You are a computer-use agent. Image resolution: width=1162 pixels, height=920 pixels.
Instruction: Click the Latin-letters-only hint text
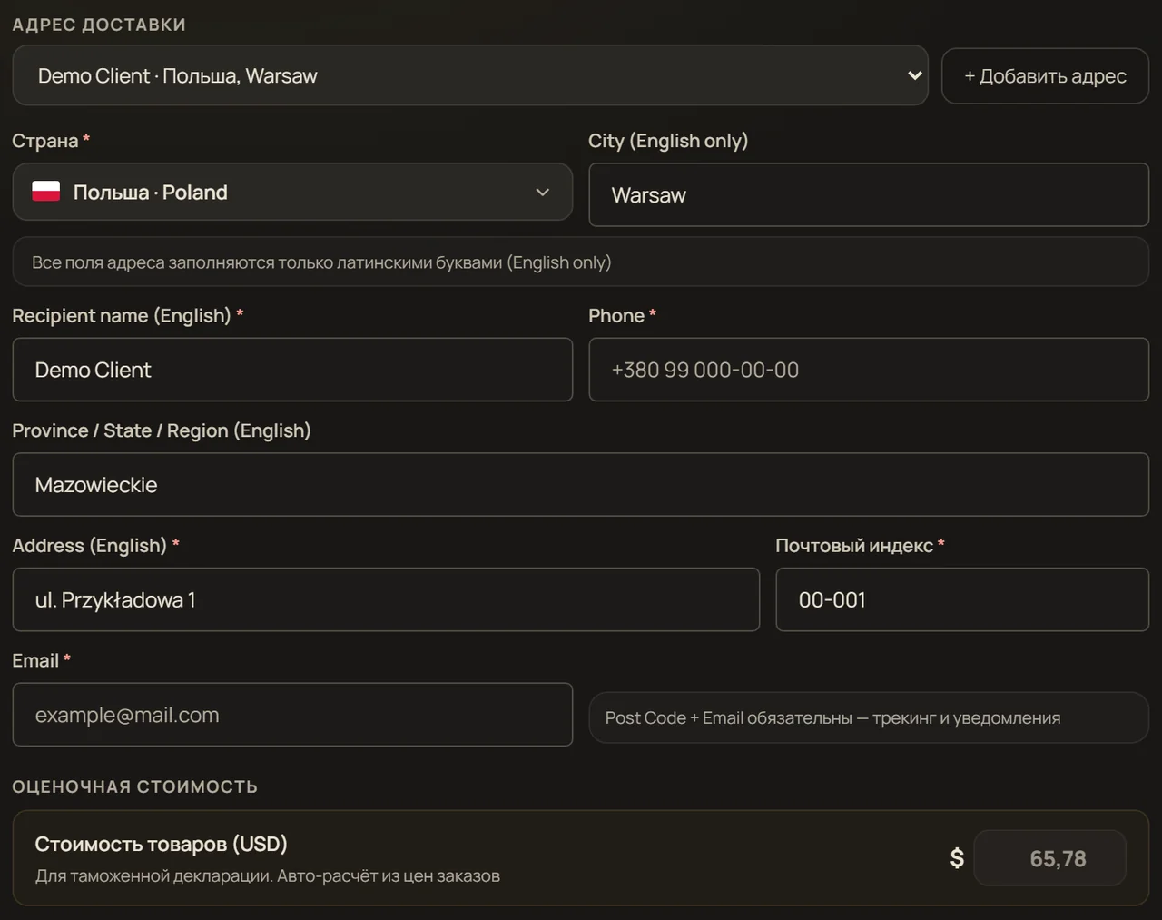click(321, 262)
